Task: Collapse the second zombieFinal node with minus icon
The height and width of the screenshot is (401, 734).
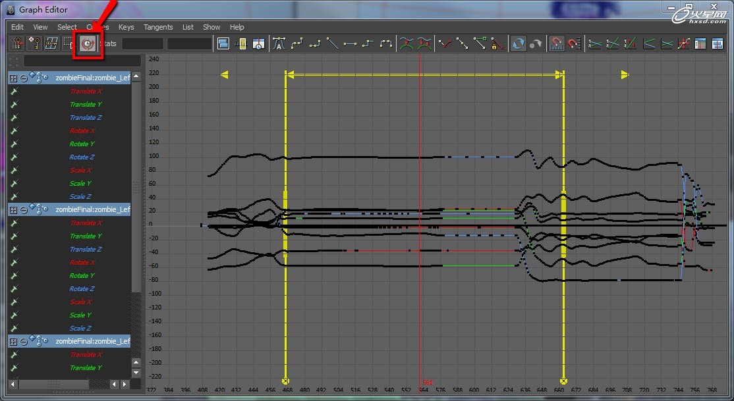Action: pos(23,210)
